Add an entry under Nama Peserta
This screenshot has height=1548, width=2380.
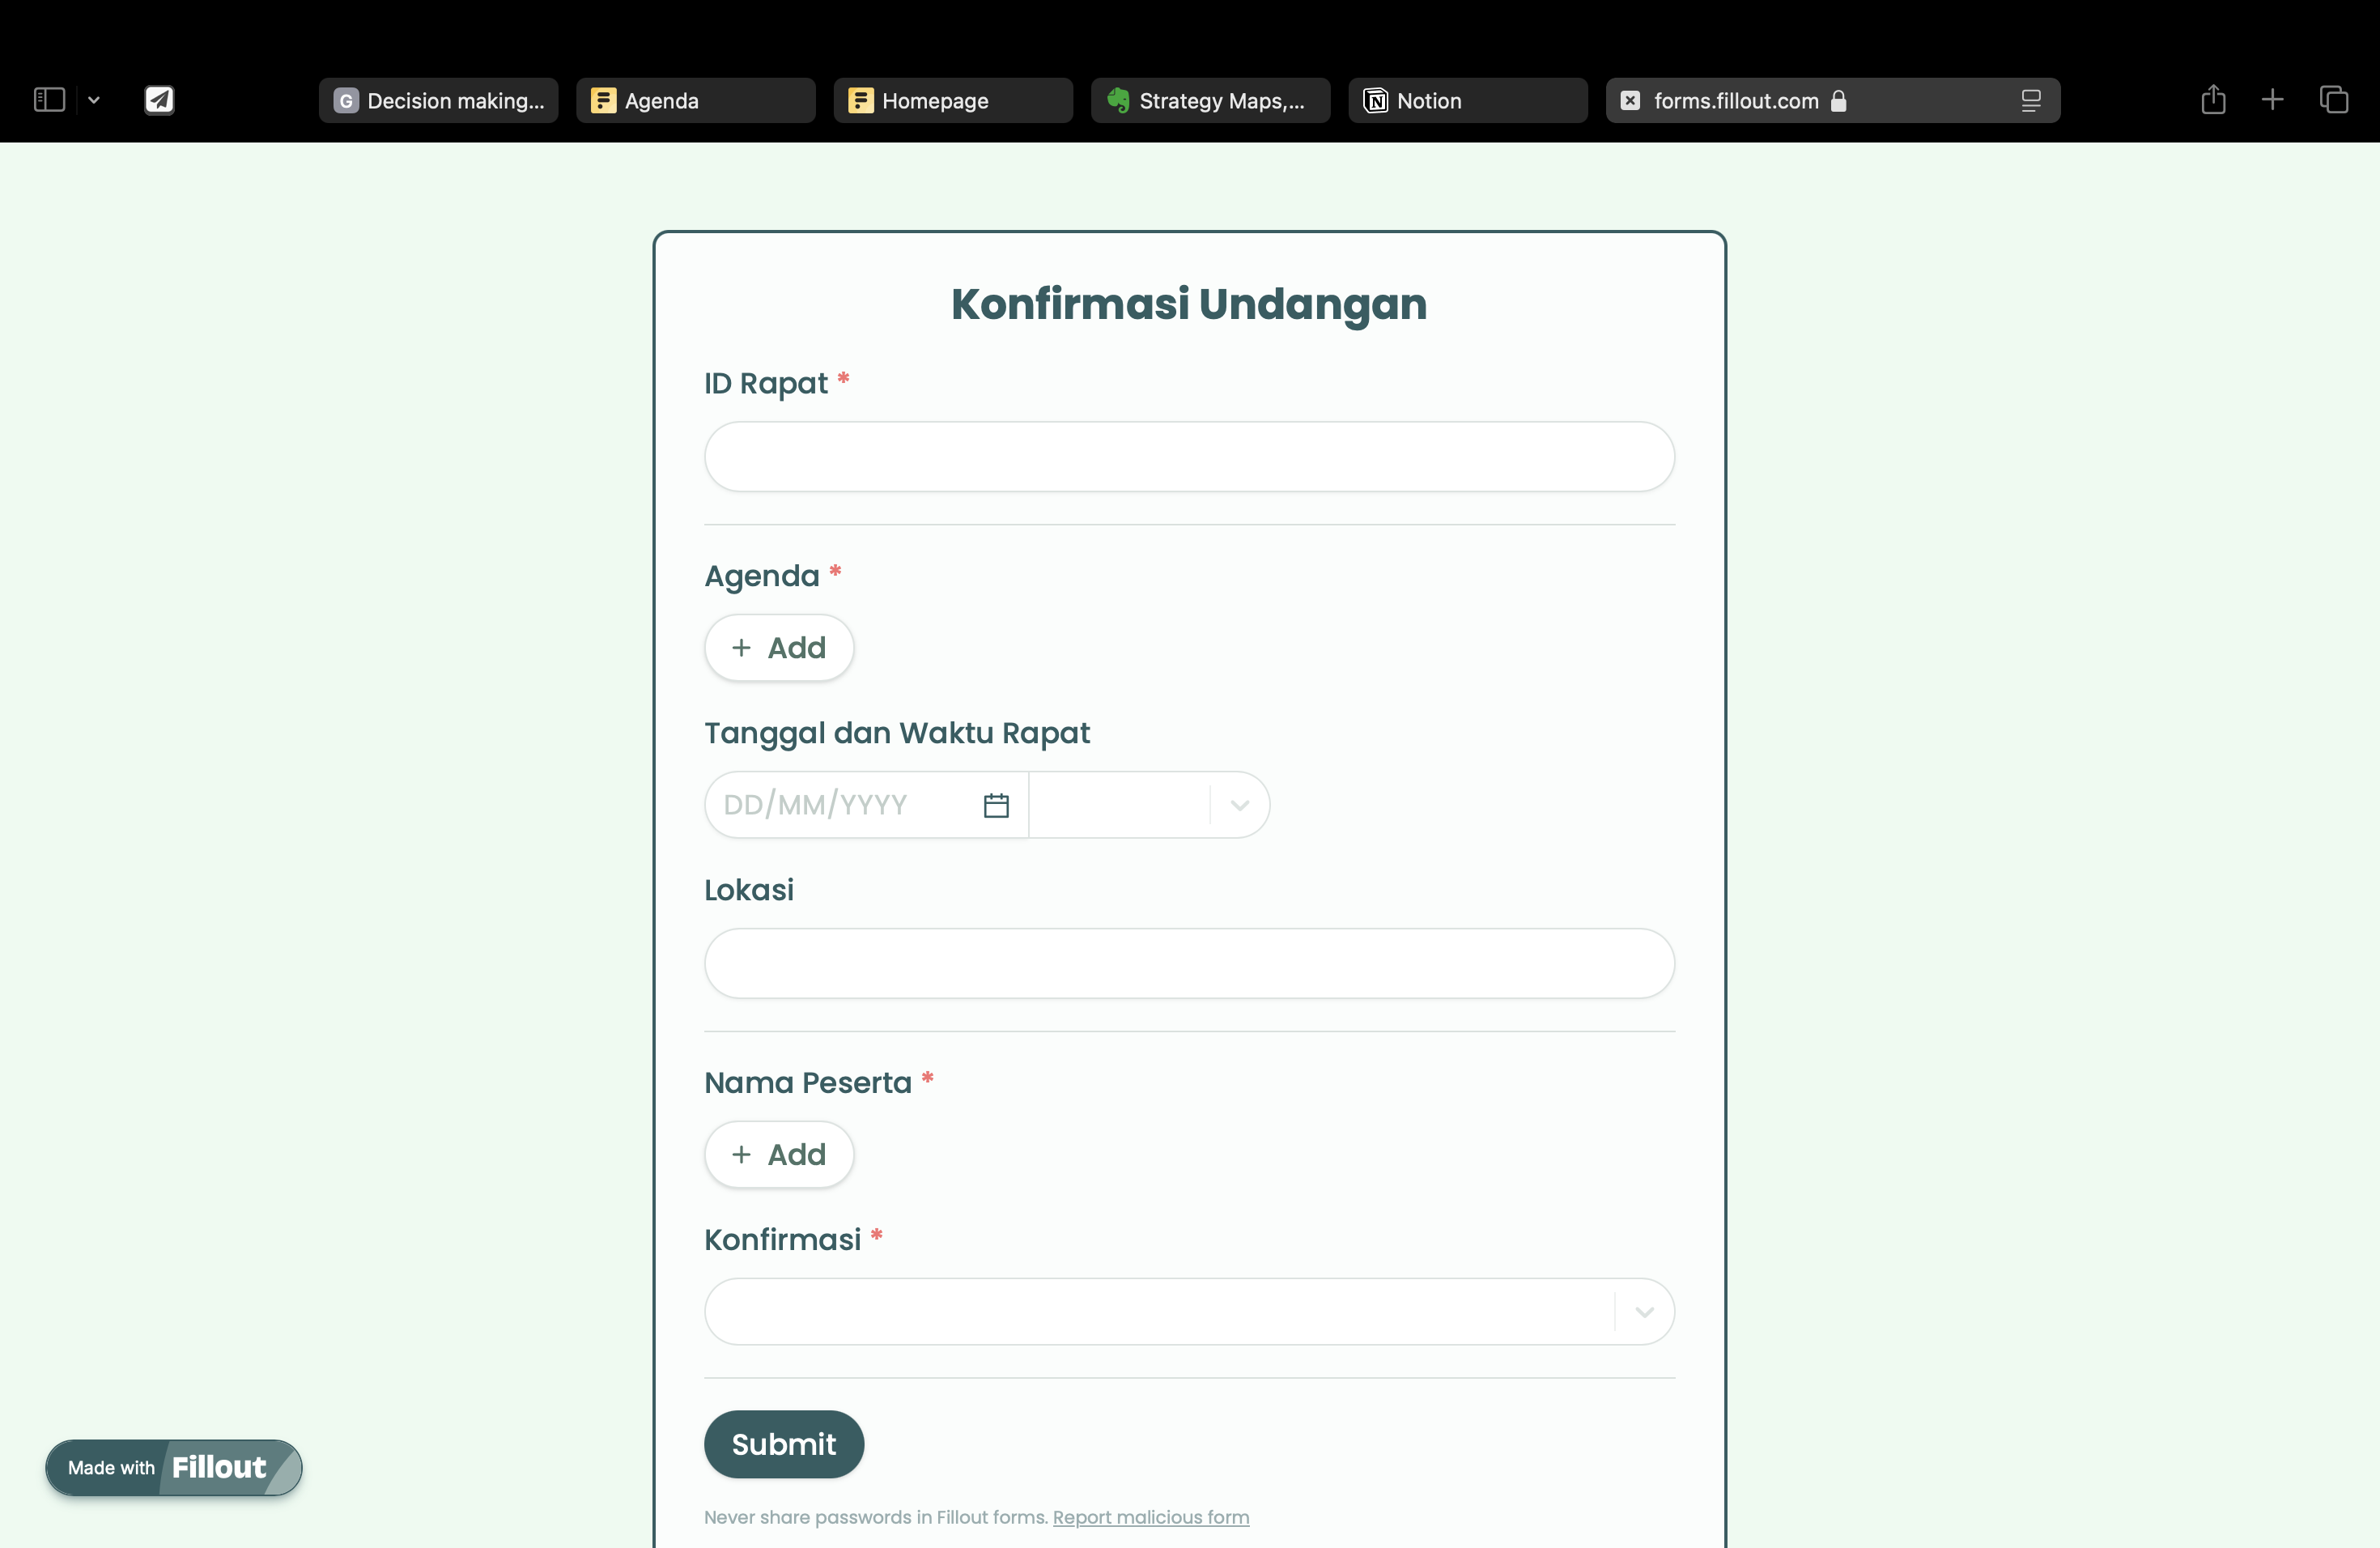(x=779, y=1155)
